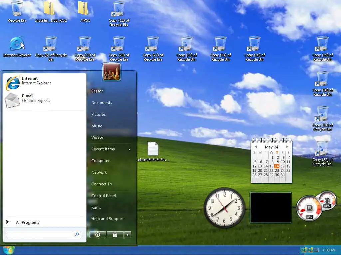This screenshot has width=341, height=255.
Task: Open Computer from the Start menu
Action: (x=100, y=161)
